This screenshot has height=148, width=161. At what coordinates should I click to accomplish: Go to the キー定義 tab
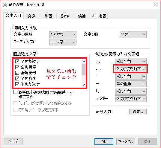[99, 16]
